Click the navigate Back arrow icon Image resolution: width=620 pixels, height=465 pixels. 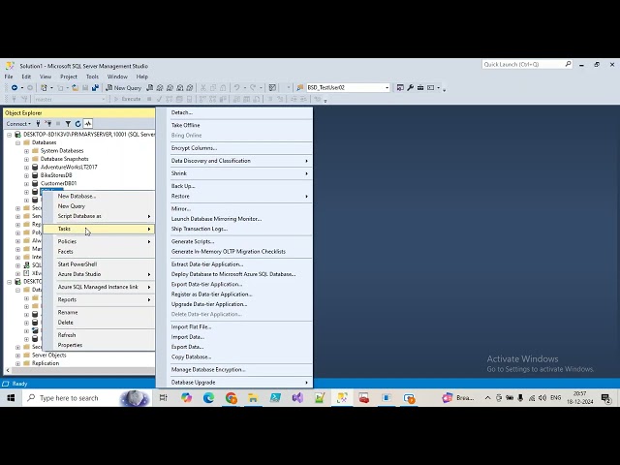(x=15, y=88)
